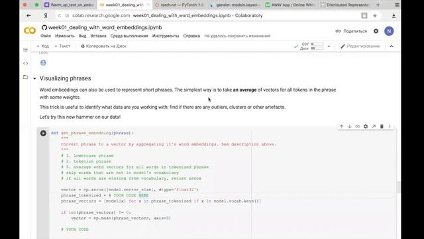
Task: Switch to gensim models tab
Action: click(x=235, y=5)
